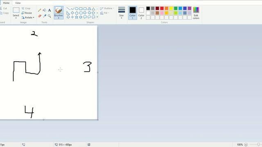Select the Pencil tool
The height and width of the screenshot is (147, 262).
[40, 10]
